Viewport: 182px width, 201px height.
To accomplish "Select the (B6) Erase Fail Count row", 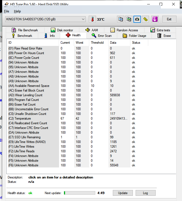I will click(x=78, y=104).
